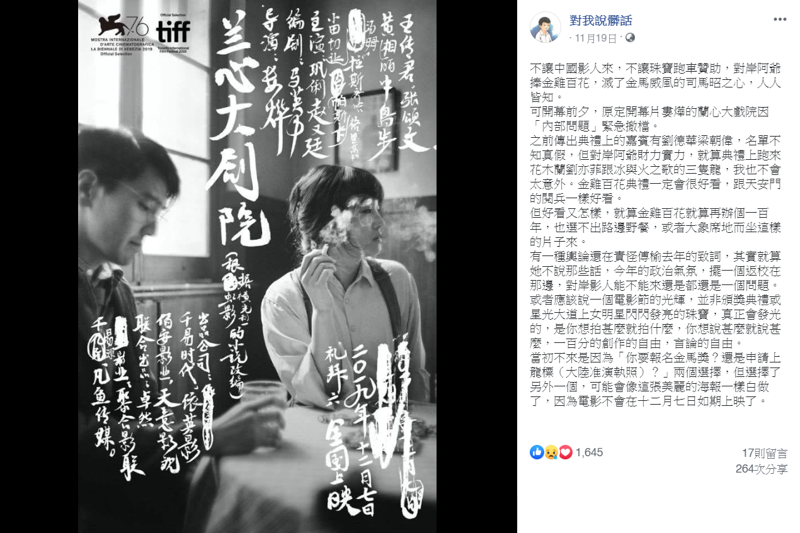Click the sad face reaction icon

point(551,452)
